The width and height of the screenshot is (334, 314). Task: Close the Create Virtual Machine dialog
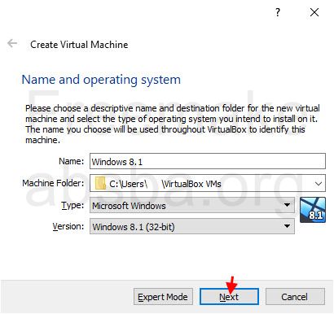314,12
